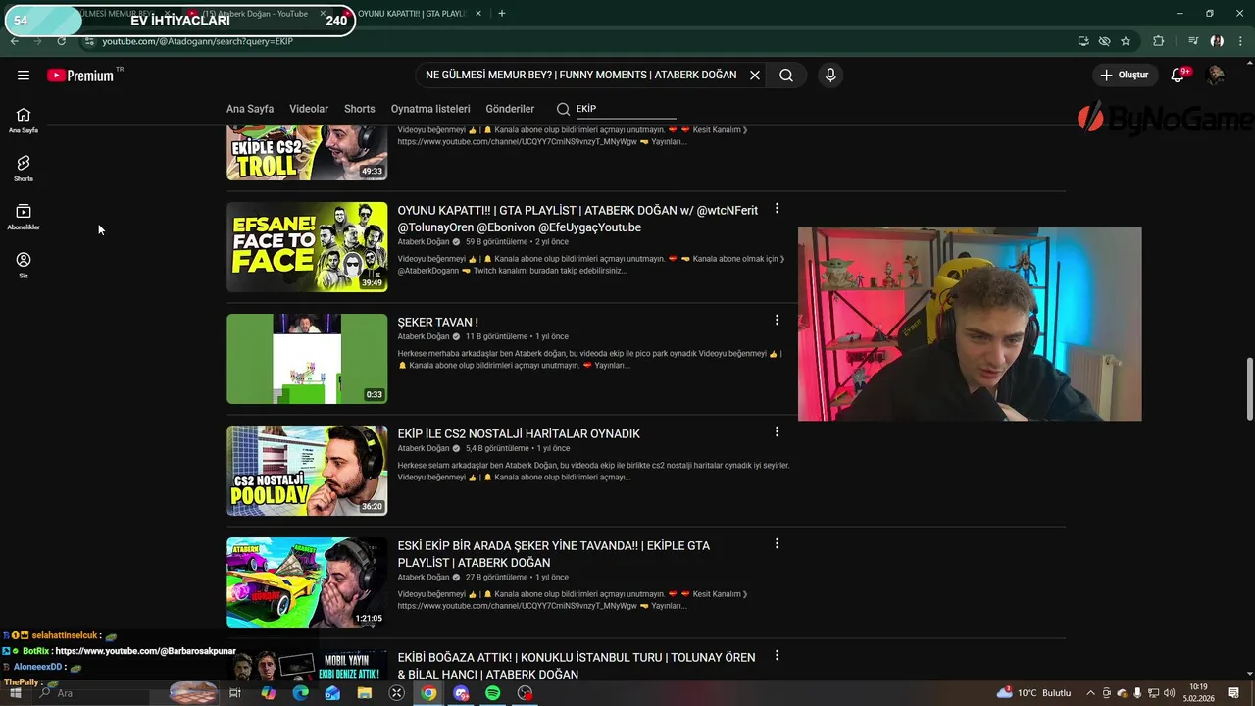Open the Chrome extensions puzzle icon
This screenshot has height=706, width=1255.
(1159, 41)
